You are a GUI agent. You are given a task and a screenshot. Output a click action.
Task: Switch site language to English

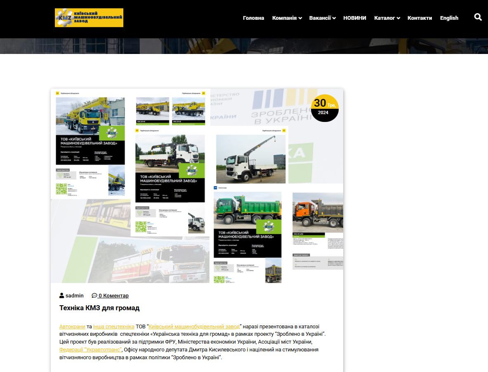tap(449, 18)
